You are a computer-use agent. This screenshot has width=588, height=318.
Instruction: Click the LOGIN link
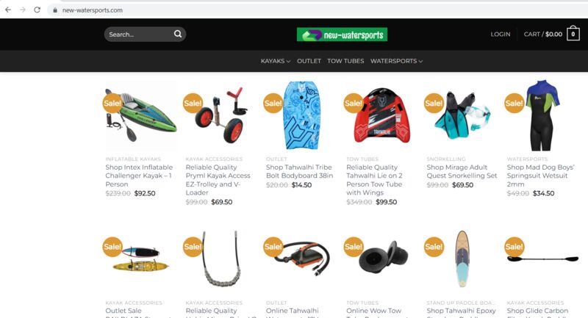501,34
